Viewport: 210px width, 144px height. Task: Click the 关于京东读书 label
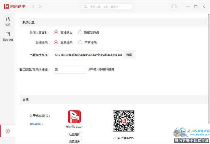(40, 116)
